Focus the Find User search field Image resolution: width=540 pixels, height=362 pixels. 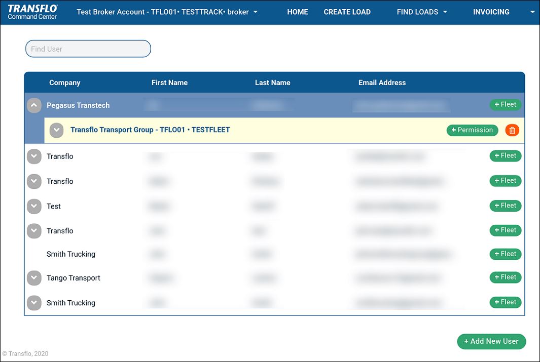[x=88, y=49]
